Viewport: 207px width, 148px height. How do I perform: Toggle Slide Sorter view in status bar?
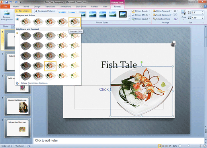pyautogui.click(x=163, y=146)
